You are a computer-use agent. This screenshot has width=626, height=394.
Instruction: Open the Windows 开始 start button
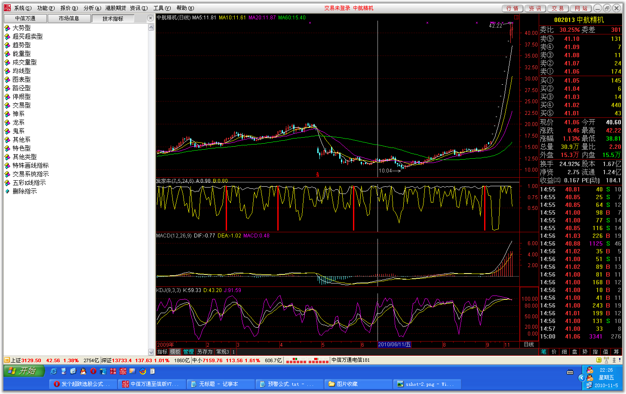tap(24, 371)
